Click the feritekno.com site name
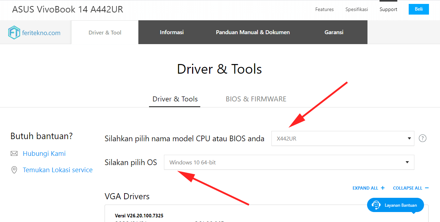 coord(41,33)
